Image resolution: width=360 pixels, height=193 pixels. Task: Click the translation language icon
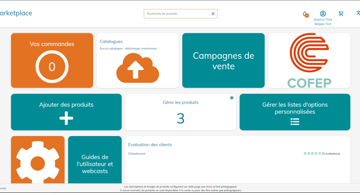coord(358,13)
